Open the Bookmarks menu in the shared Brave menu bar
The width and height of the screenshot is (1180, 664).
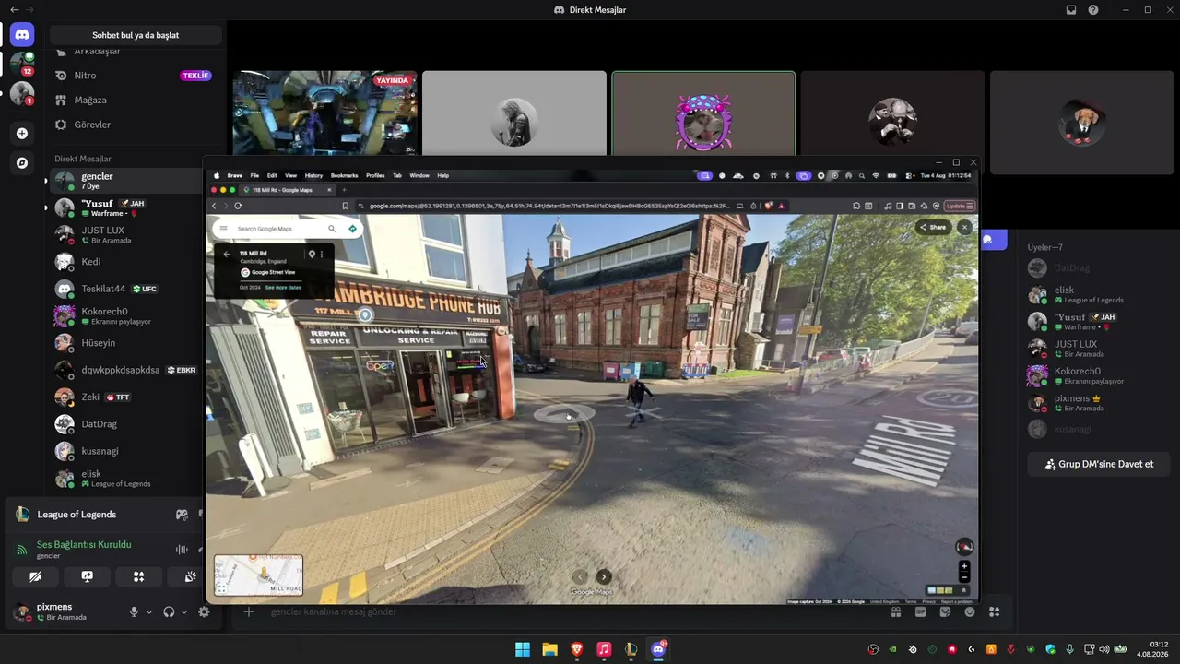coord(344,175)
